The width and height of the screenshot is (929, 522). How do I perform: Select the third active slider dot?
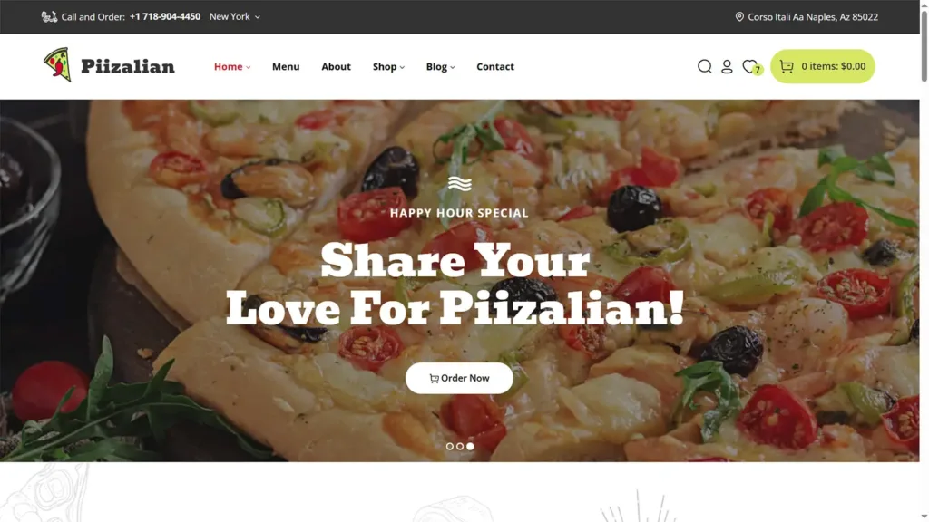[470, 446]
